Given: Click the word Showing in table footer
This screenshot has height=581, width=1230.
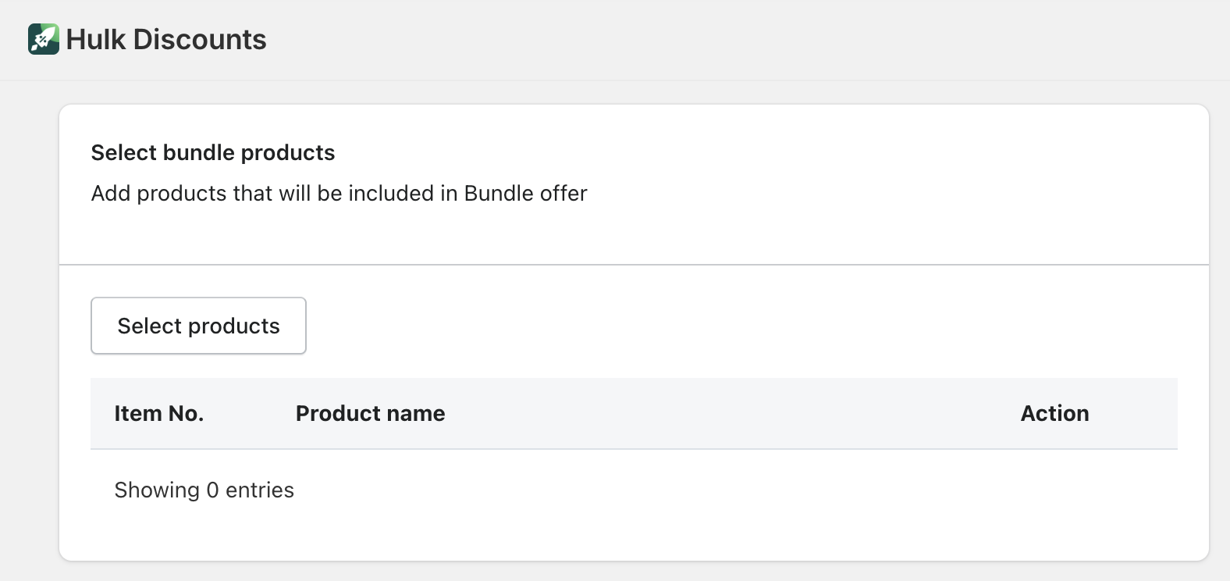Looking at the screenshot, I should pos(157,490).
